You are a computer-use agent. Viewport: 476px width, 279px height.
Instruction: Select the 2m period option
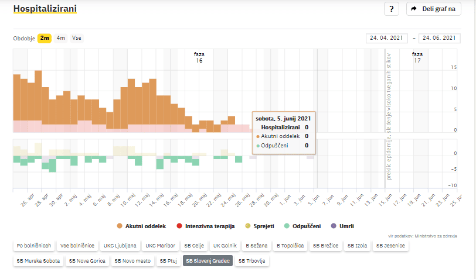click(x=45, y=38)
